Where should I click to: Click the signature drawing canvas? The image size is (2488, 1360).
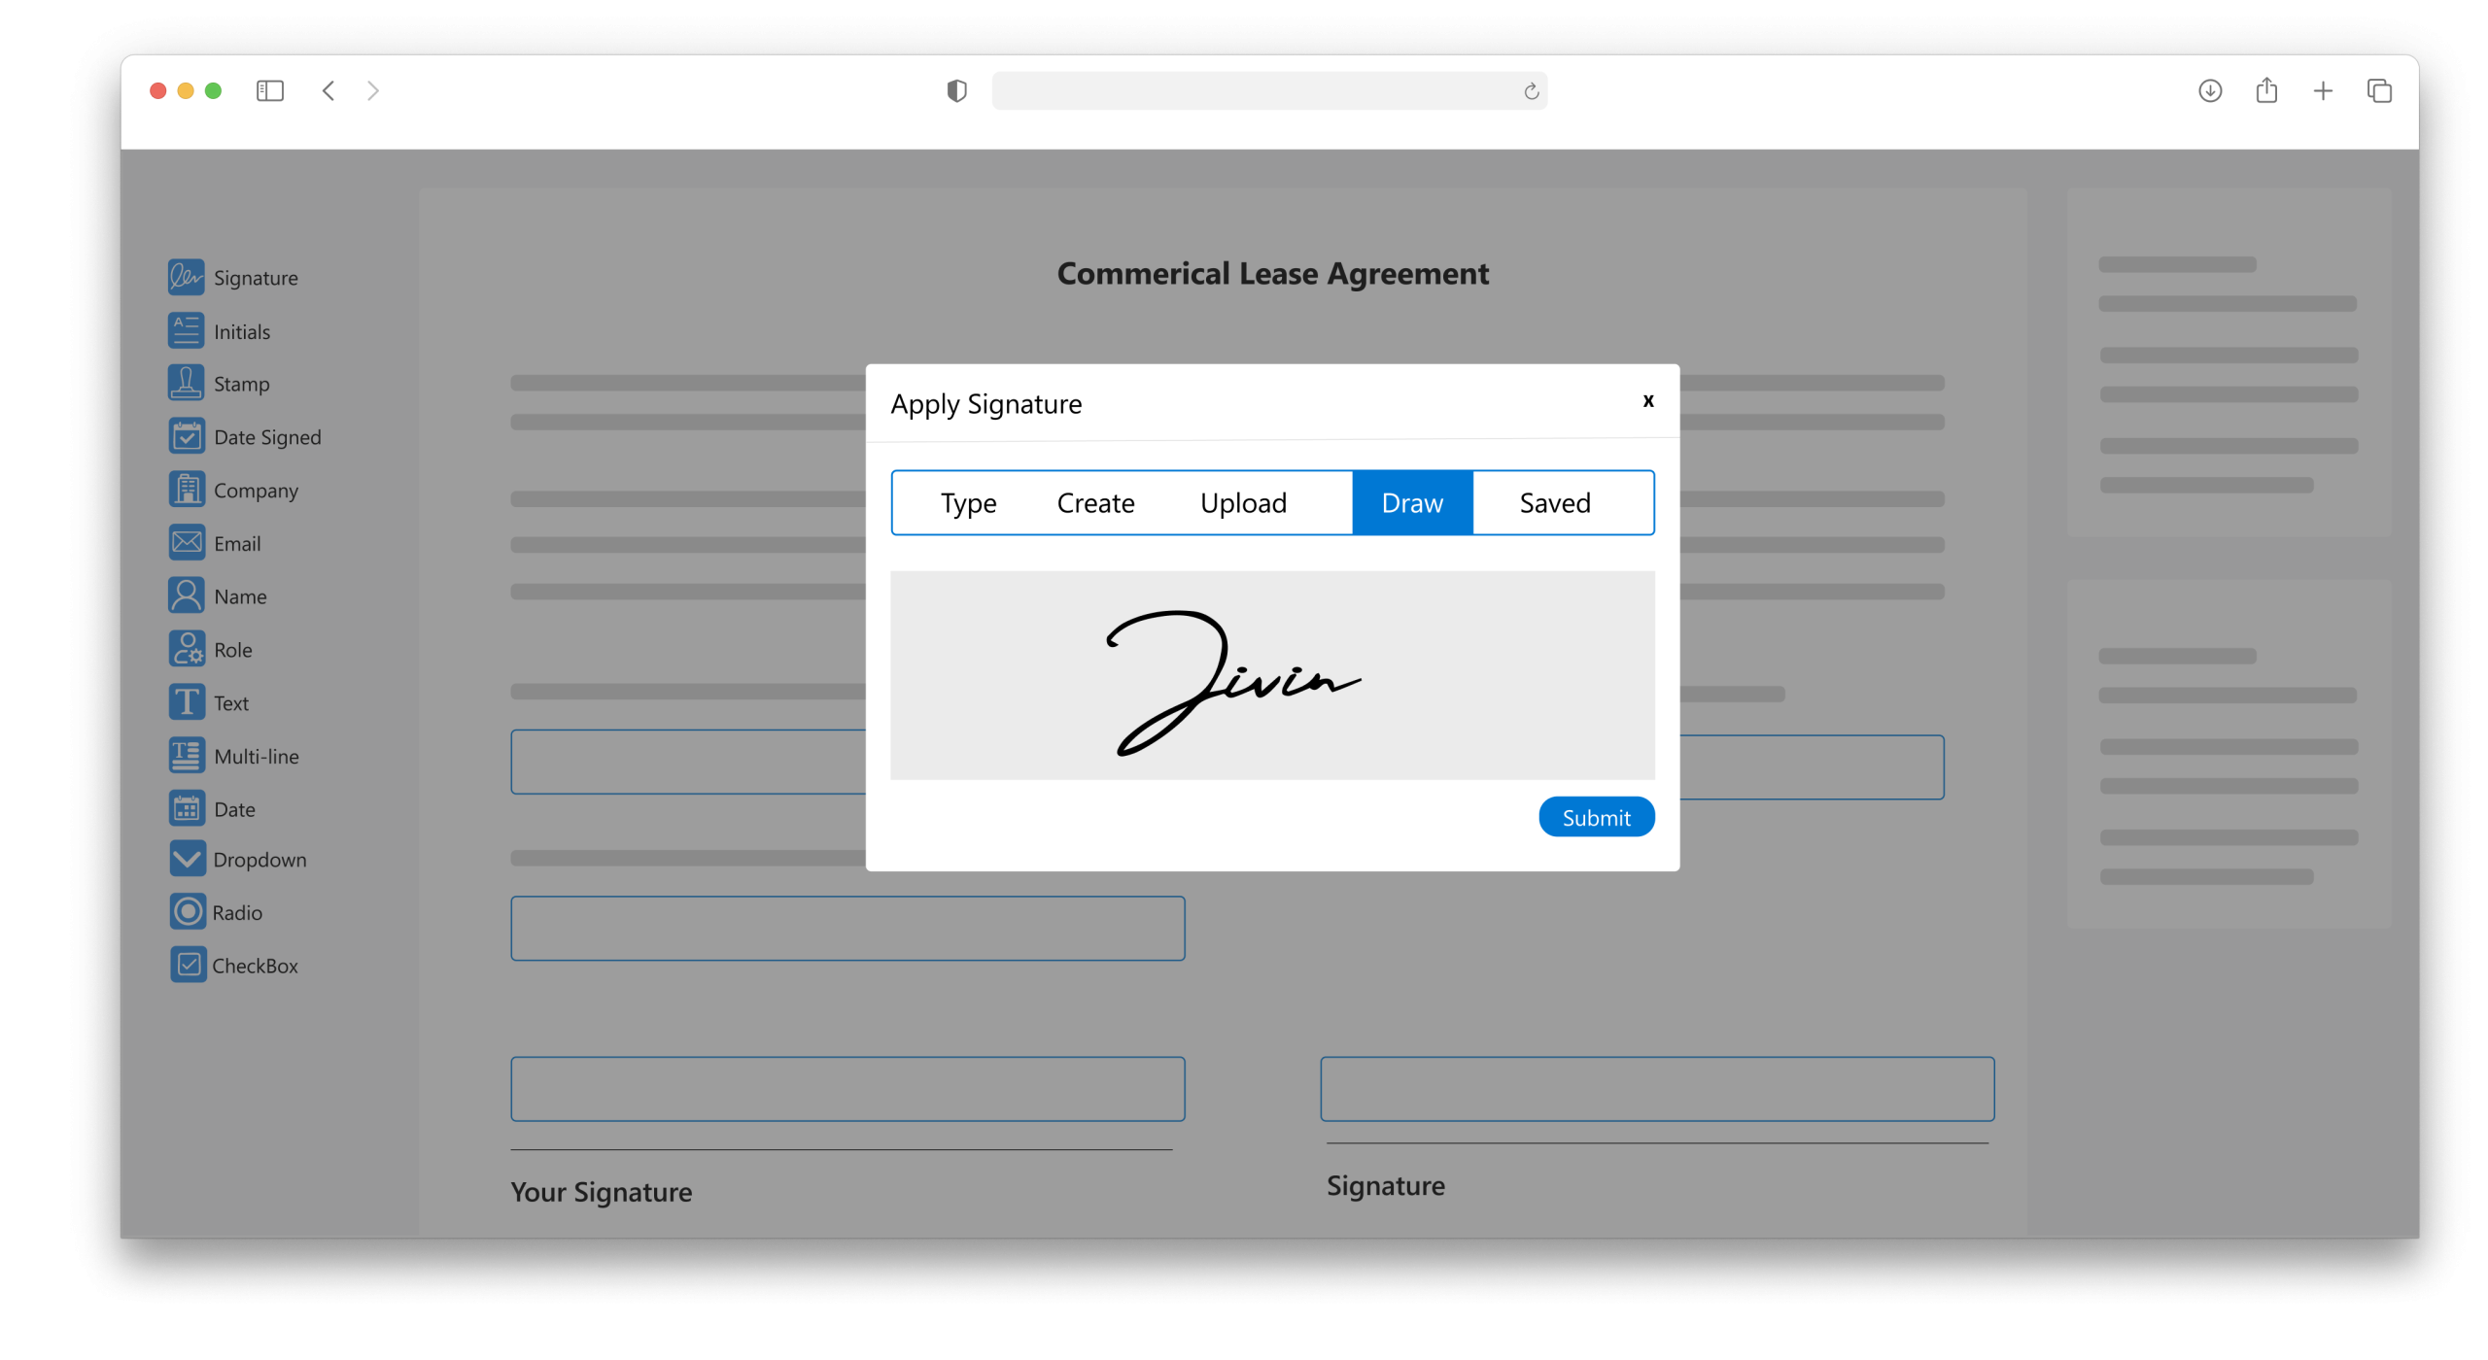pos(1271,675)
